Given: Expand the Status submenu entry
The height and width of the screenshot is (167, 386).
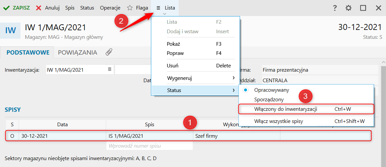Looking at the screenshot, I should [x=195, y=90].
